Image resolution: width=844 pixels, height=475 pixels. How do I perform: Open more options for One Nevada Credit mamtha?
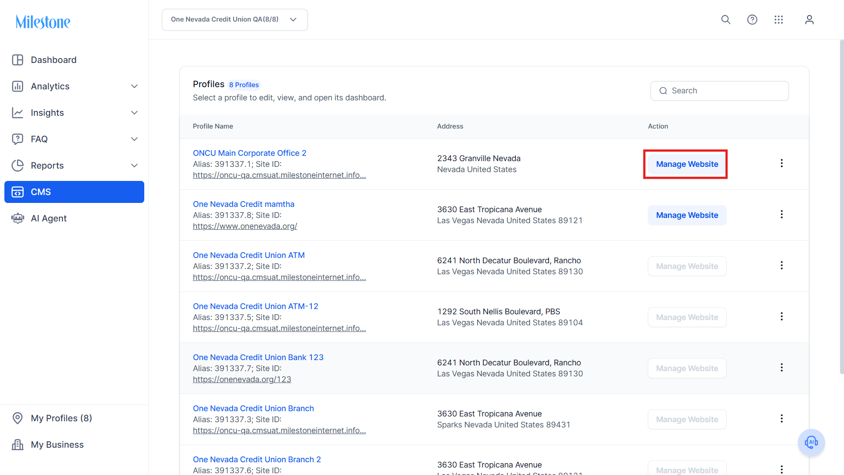782,214
